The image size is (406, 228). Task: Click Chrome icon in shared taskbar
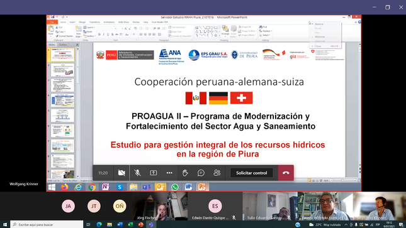click(x=92, y=187)
